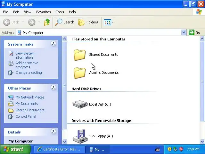Click the My Network Places icon
This screenshot has height=154, width=205.
point(11,97)
